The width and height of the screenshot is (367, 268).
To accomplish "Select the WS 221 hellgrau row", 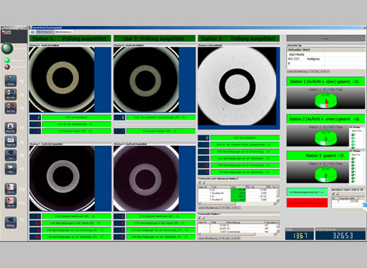I will 326,59.
